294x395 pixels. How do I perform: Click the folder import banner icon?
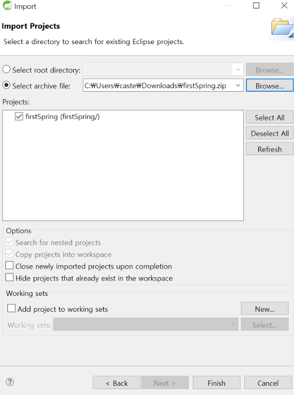pyautogui.click(x=282, y=27)
